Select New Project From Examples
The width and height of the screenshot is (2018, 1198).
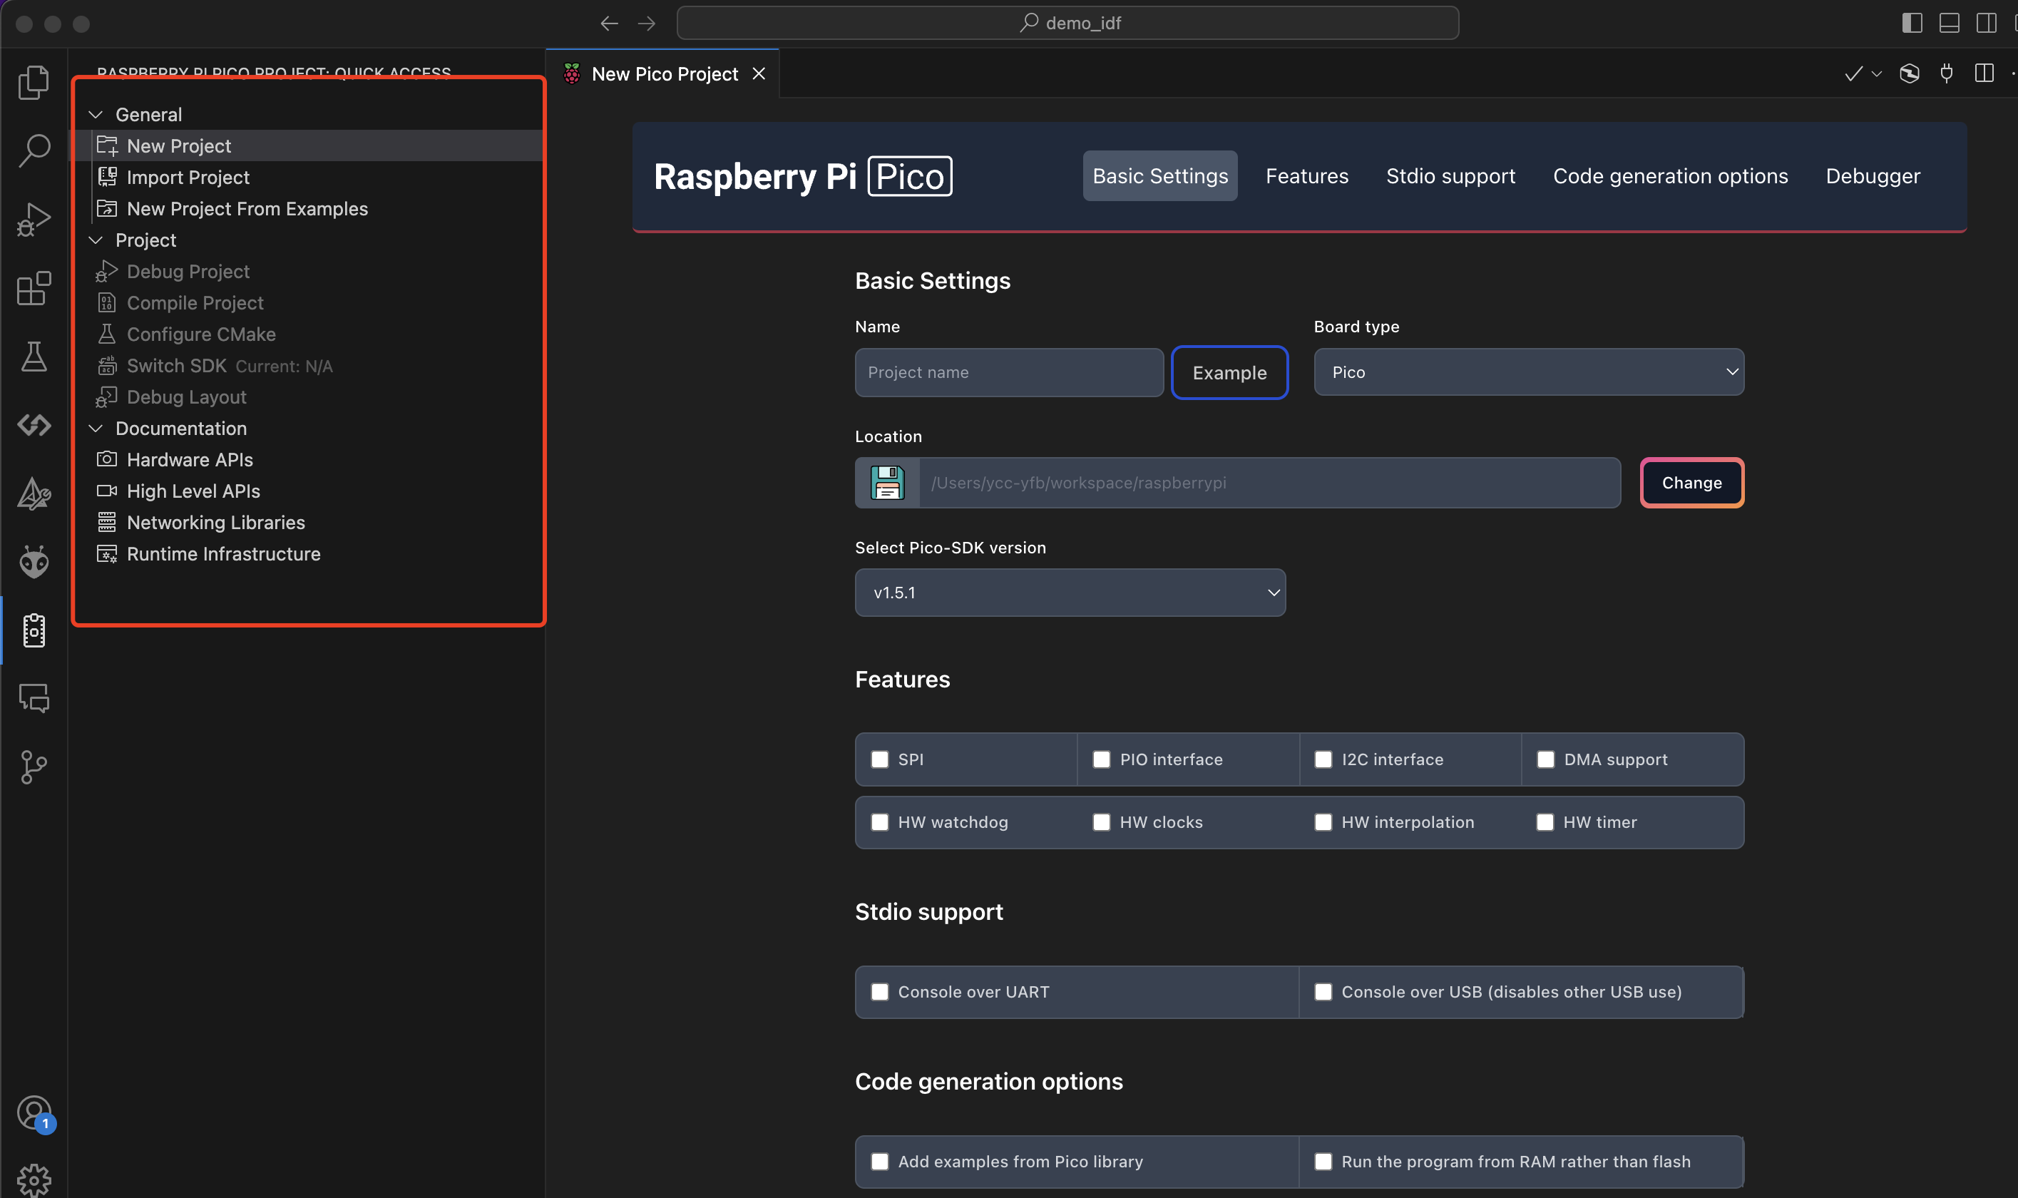pyautogui.click(x=307, y=209)
